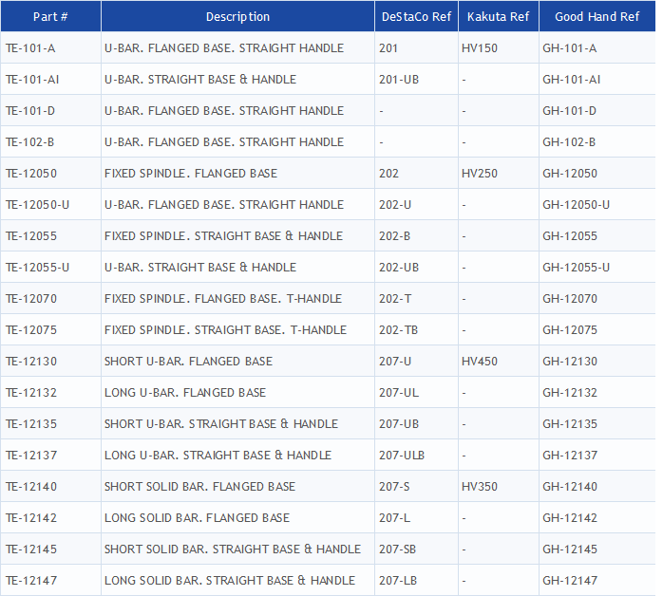
Task: Click DeStaCo reference 201-UB
Action: pos(399,80)
